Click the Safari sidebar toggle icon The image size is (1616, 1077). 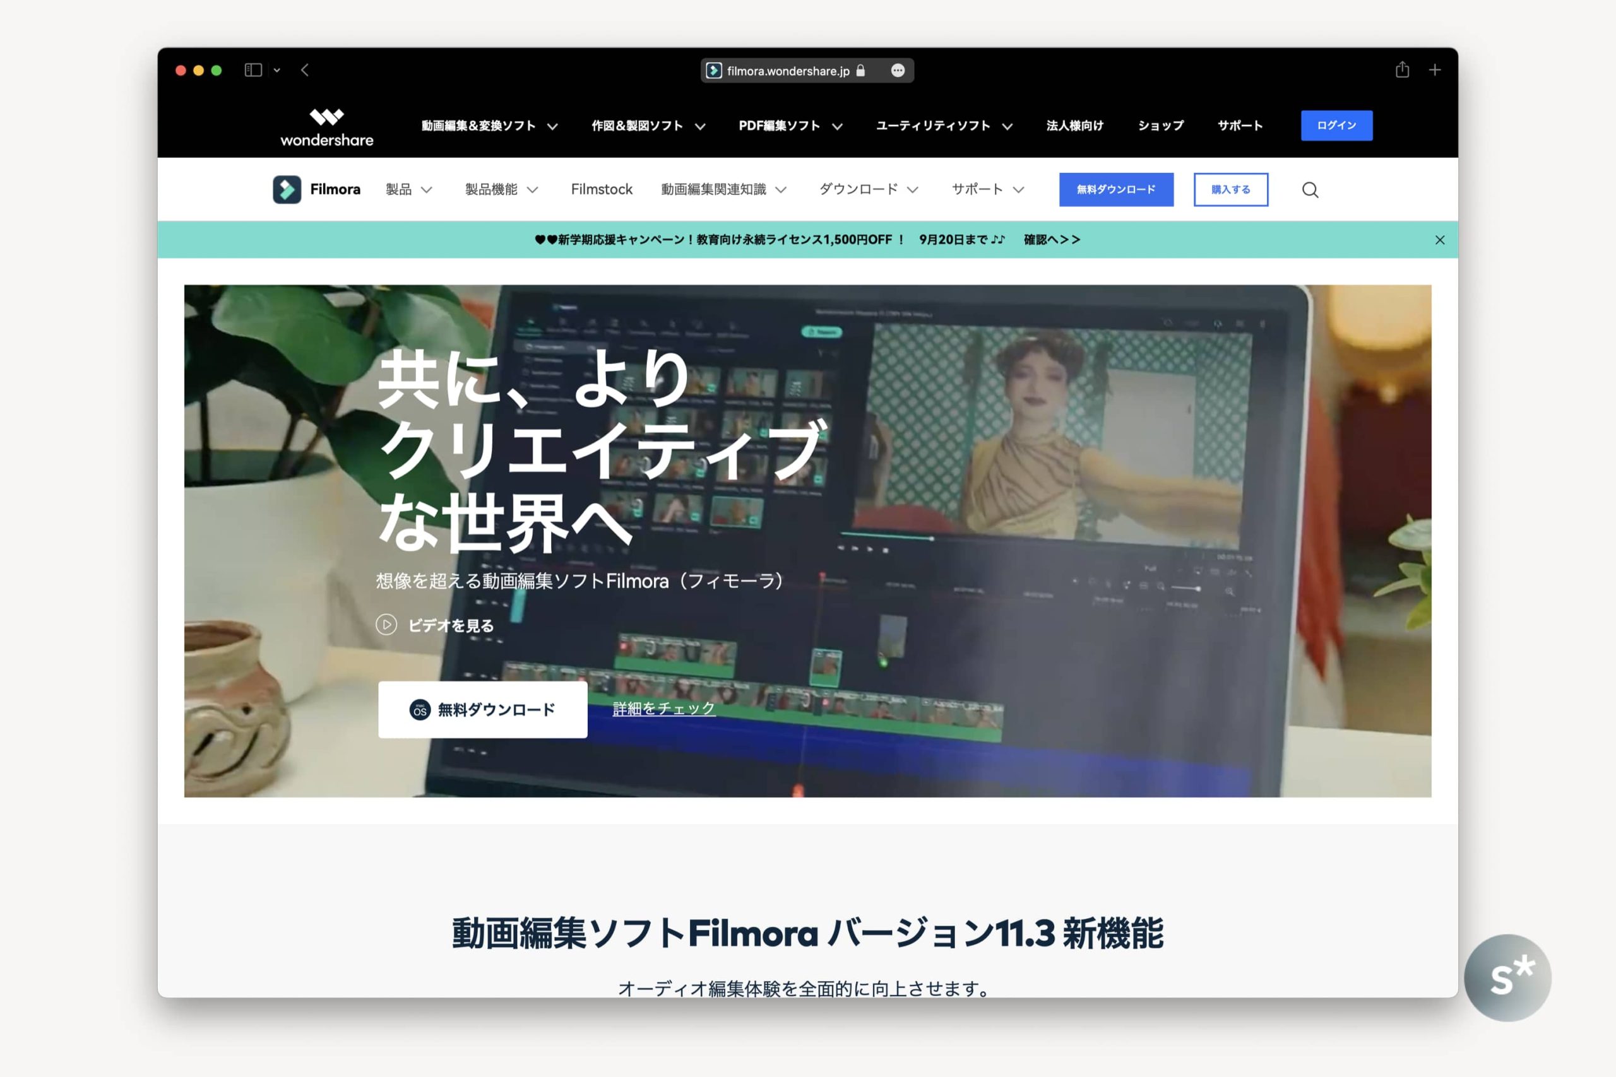[x=253, y=70]
